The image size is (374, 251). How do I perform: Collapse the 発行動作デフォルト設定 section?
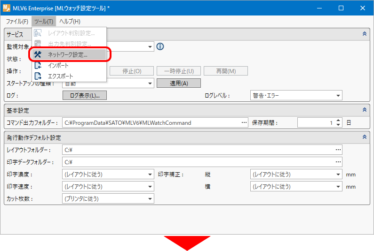tap(365, 137)
